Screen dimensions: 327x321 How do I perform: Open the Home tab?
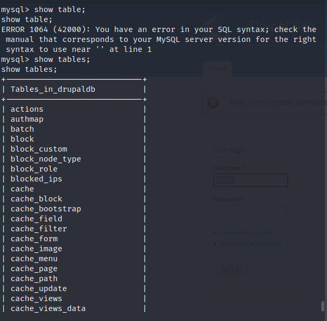pyautogui.click(x=217, y=69)
